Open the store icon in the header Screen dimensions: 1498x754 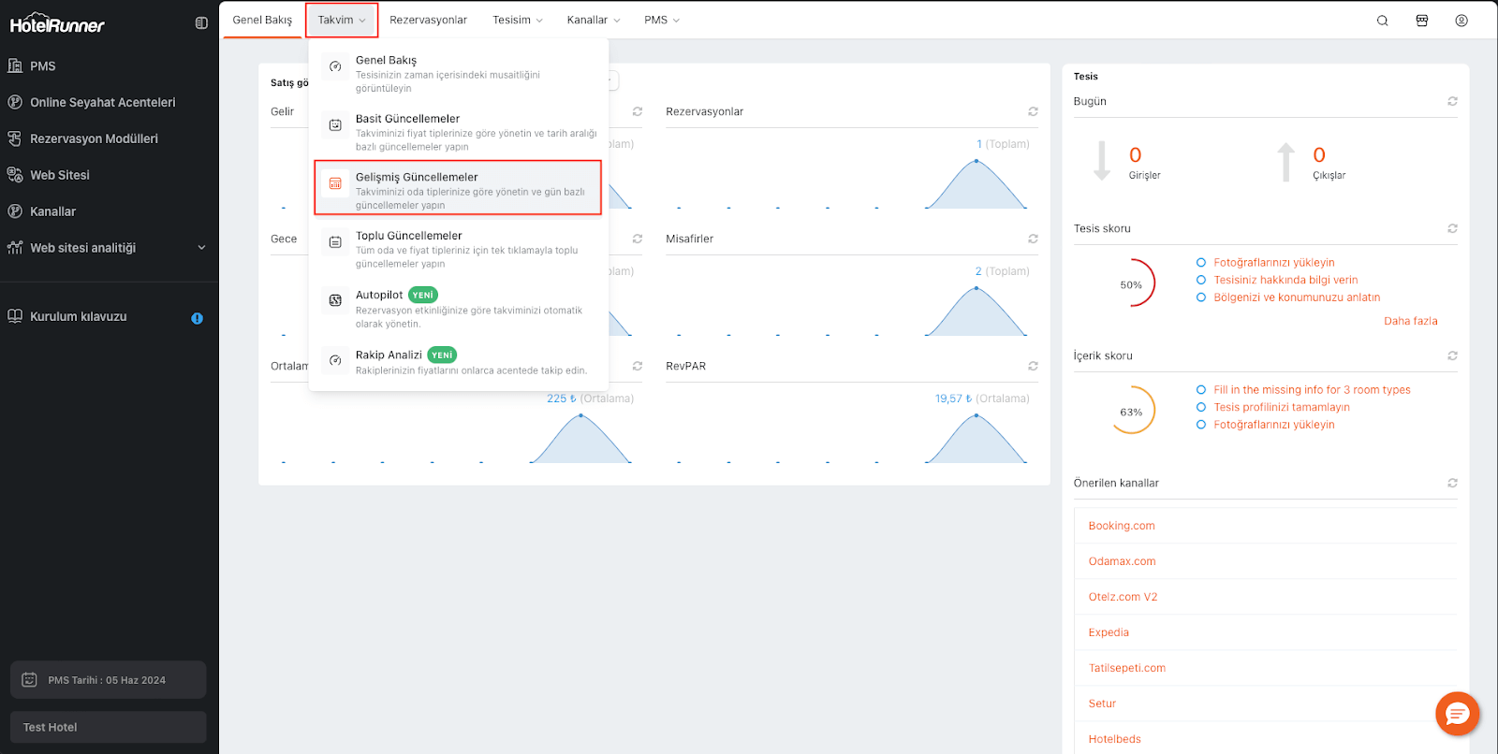point(1421,21)
